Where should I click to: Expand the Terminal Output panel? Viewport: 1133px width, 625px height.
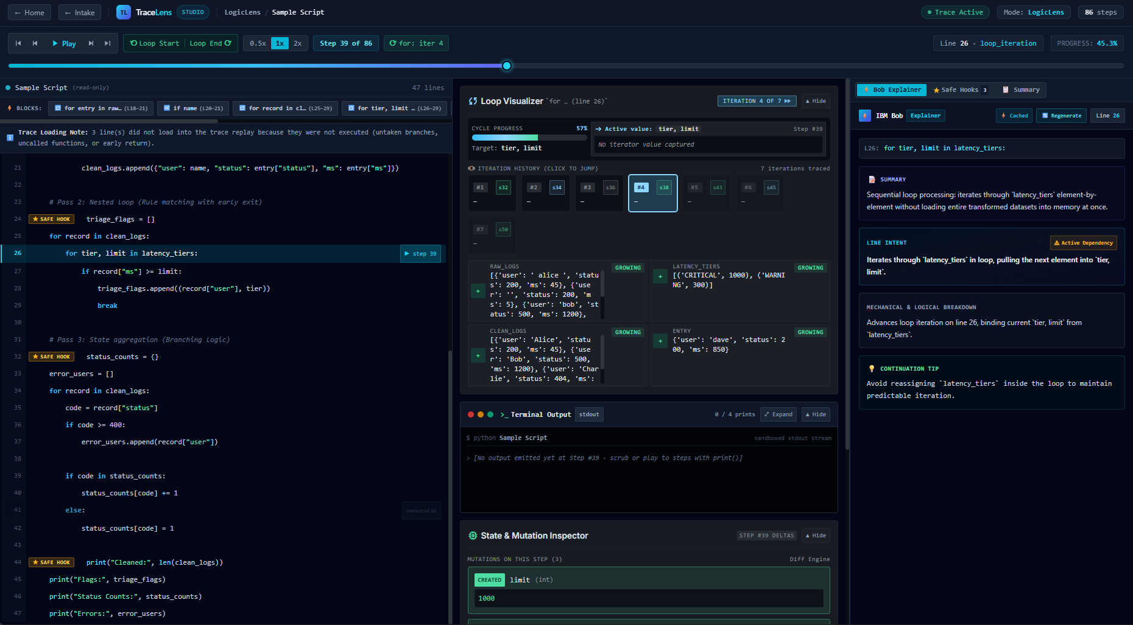click(x=778, y=414)
